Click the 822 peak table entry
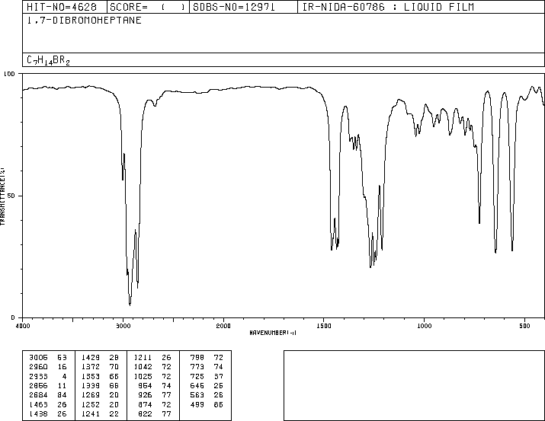Viewport: 545px width, 421px height. (146, 413)
